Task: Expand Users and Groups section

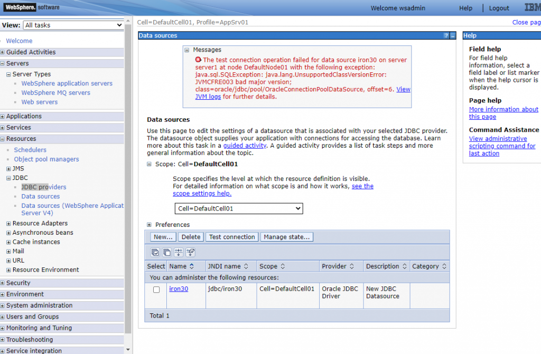Action: click(x=3, y=317)
